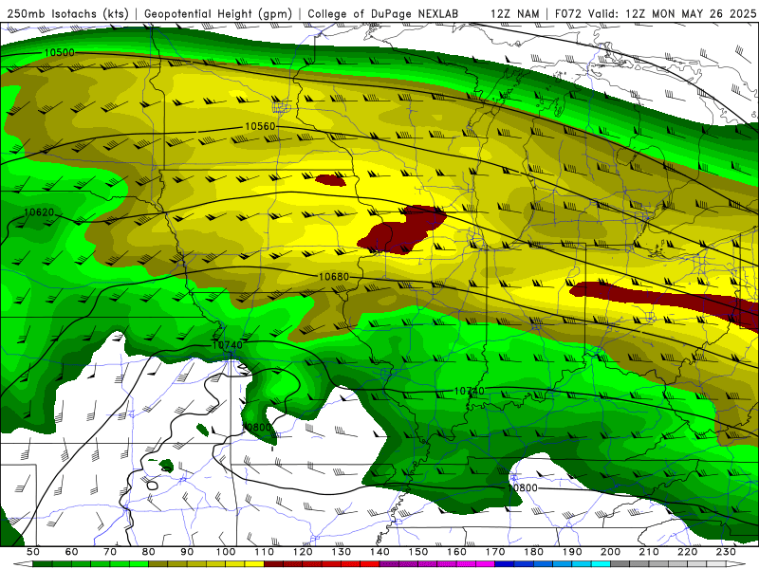Click the '90' value on the color scale
The width and height of the screenshot is (759, 569).
[187, 552]
